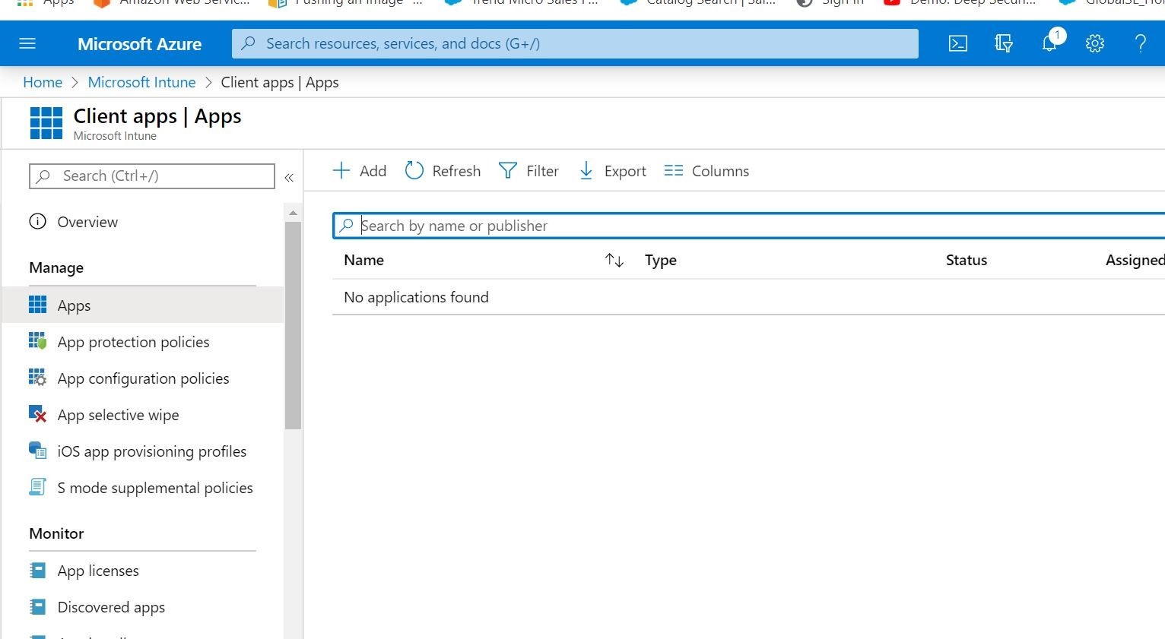Open the Help question mark
The height and width of the screenshot is (639, 1165).
(1141, 43)
